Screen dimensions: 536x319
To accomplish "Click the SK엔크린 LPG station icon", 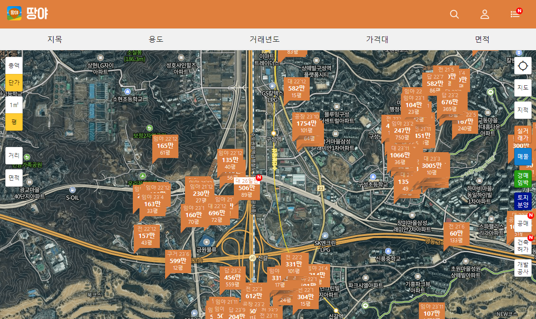I will pyautogui.click(x=325, y=235).
